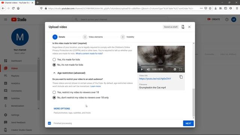Click the Finished processing status icon

pos(49,123)
